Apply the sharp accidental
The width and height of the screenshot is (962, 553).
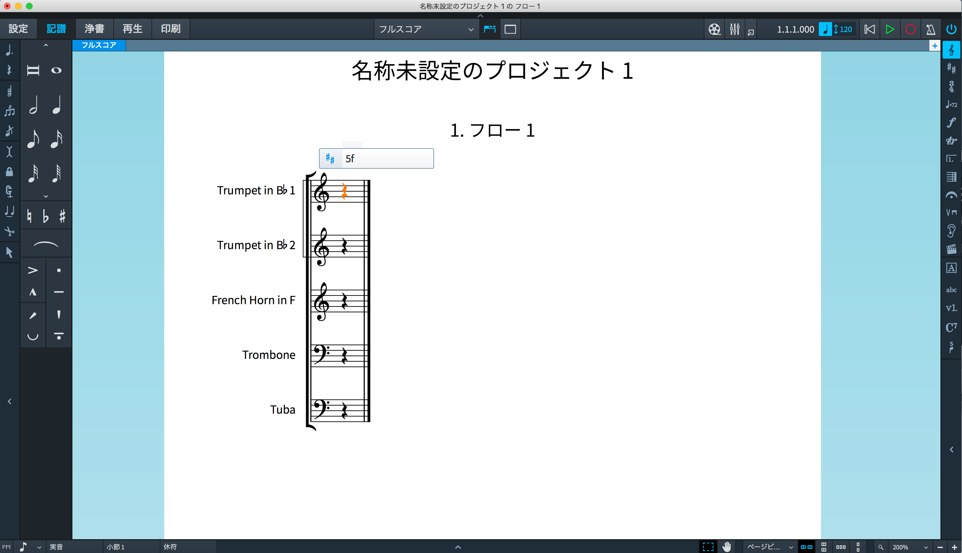pos(62,216)
